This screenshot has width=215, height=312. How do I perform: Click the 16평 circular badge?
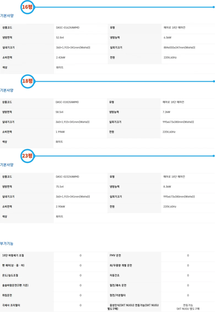(x=27, y=7)
